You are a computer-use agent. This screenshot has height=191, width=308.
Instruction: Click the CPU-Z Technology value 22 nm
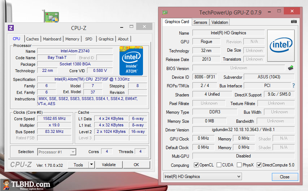[x=47, y=70]
